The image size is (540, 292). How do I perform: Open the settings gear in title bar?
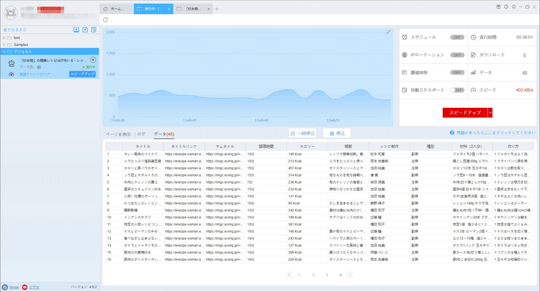click(x=514, y=7)
